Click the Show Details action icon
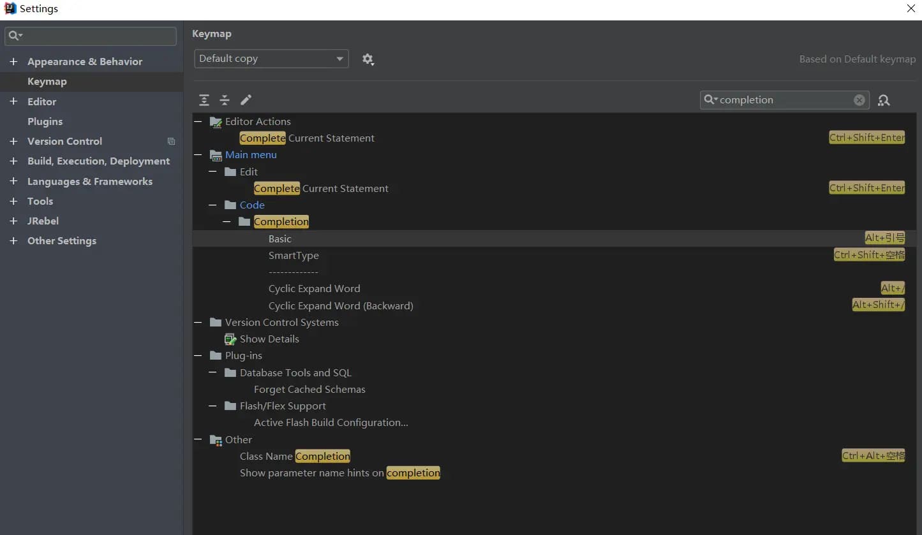This screenshot has width=922, height=535. coord(230,339)
